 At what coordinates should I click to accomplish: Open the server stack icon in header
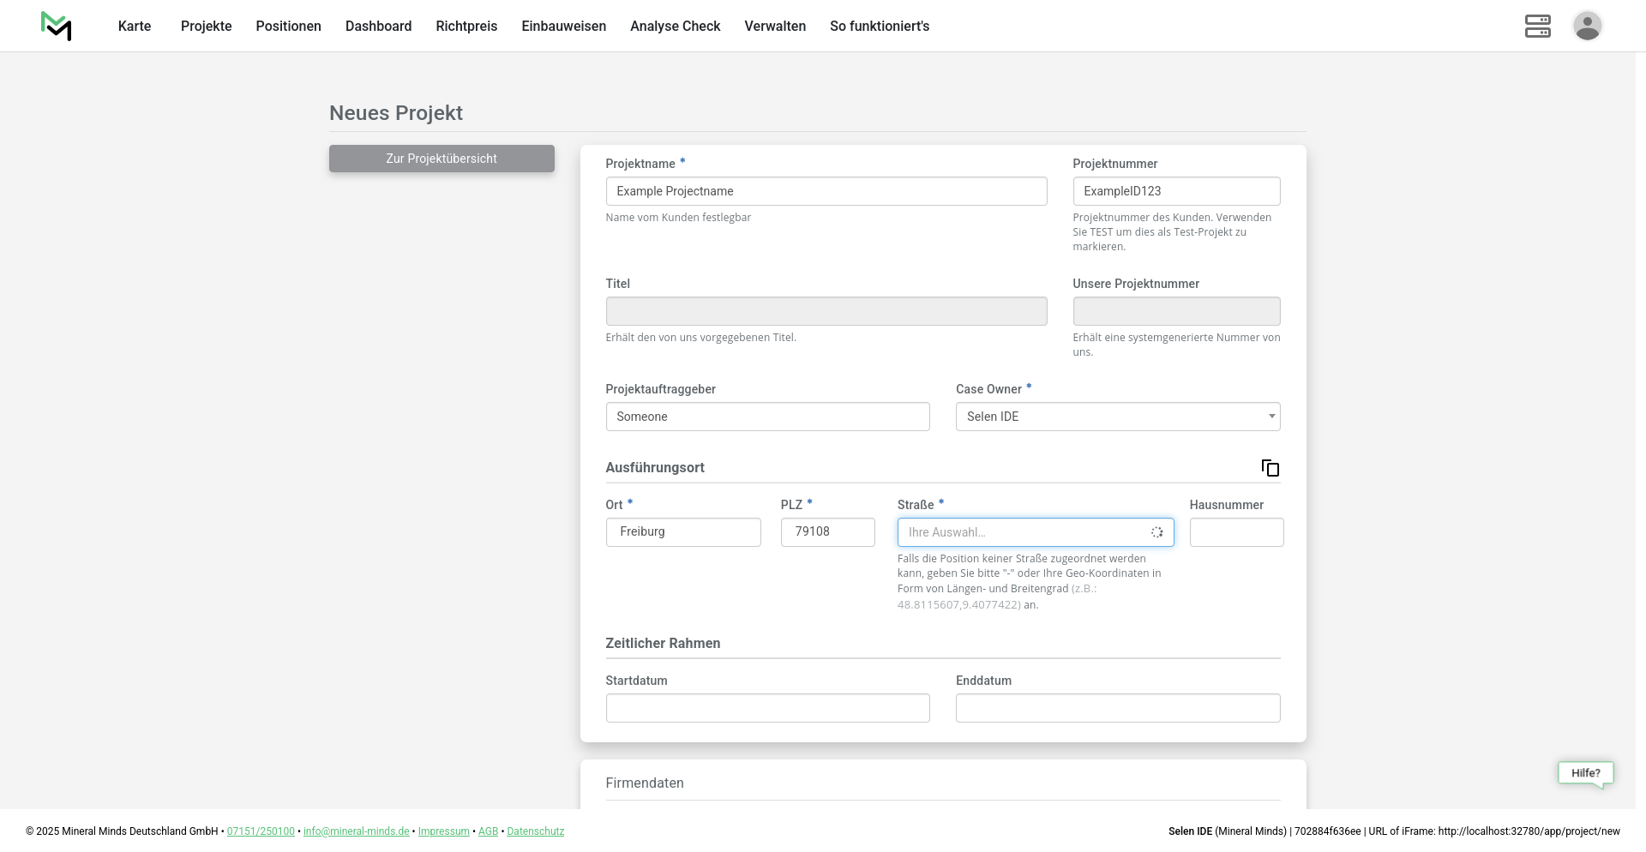(1537, 26)
